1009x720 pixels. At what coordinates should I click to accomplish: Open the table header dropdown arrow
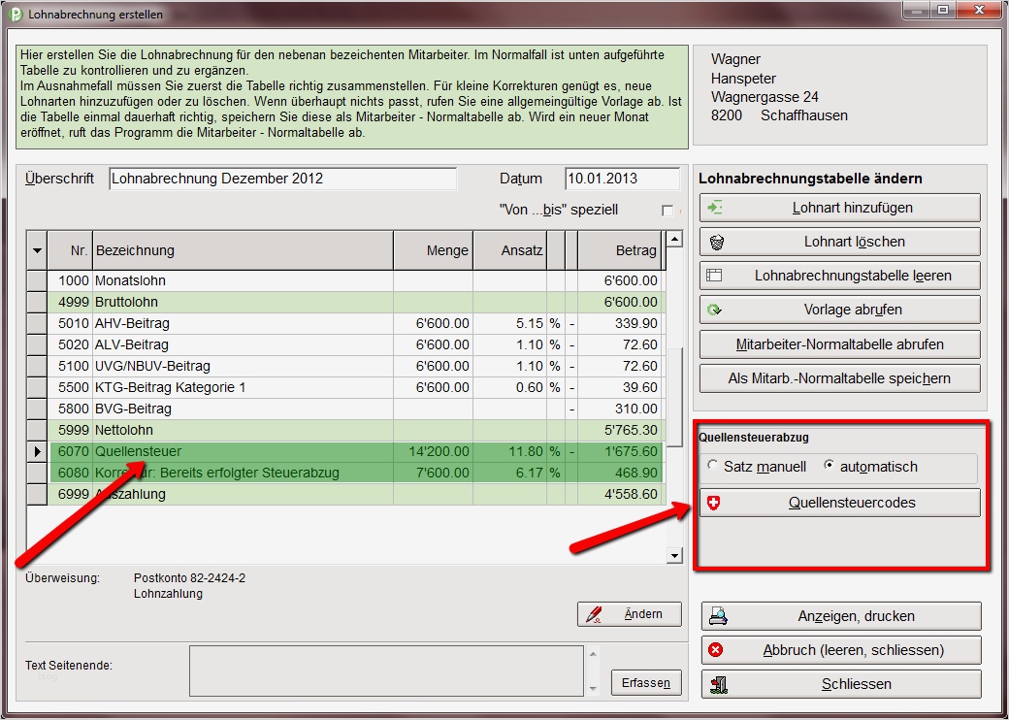[x=37, y=250]
